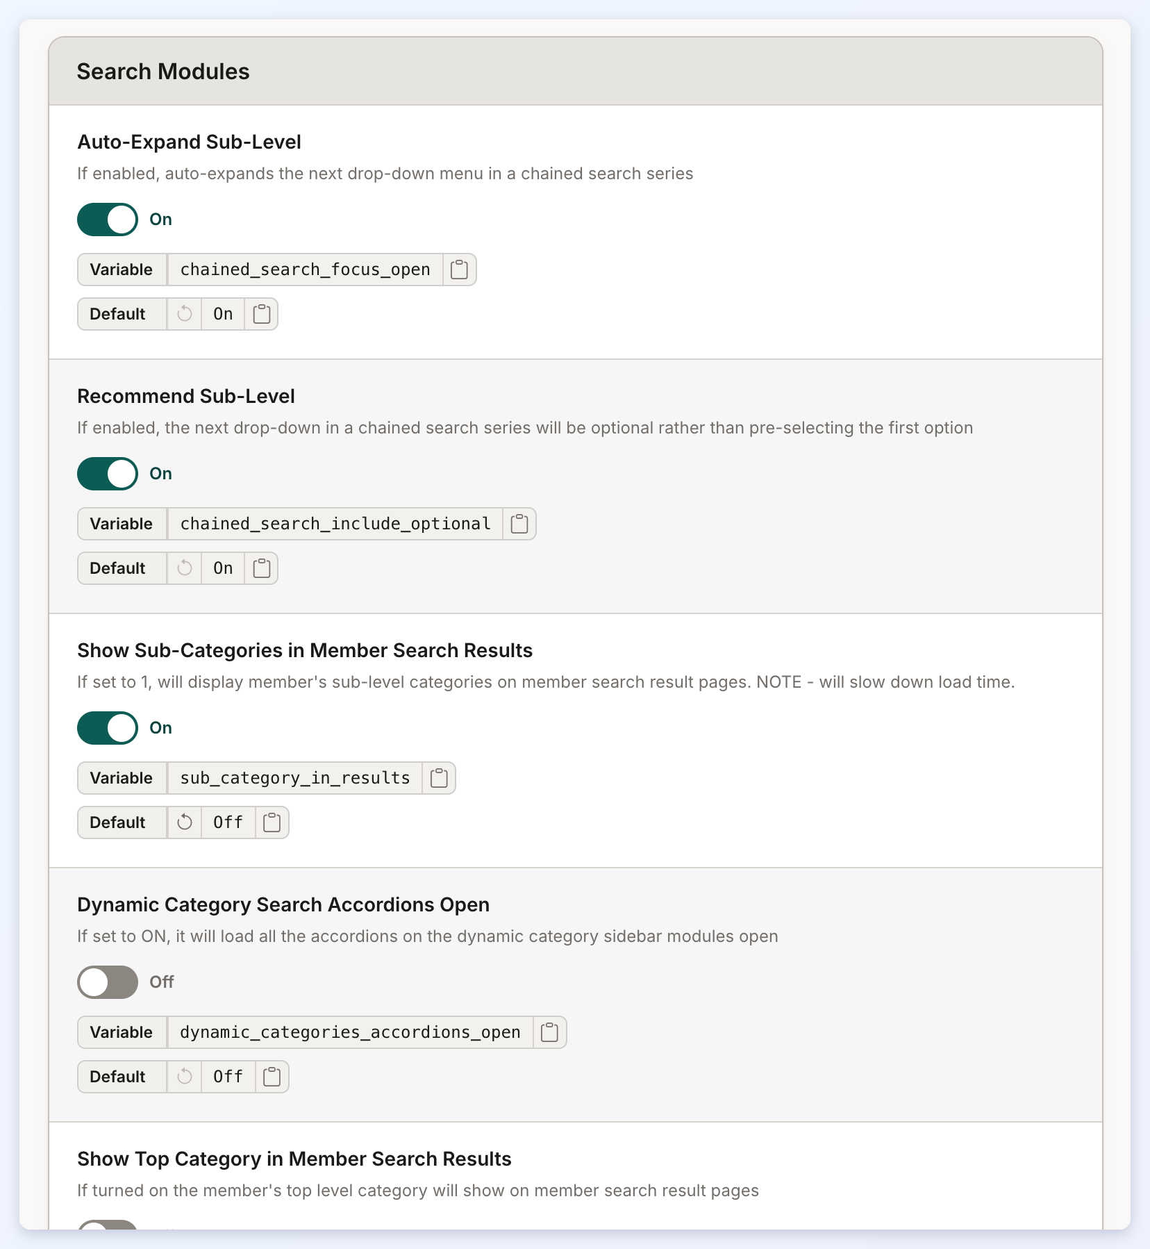Select dynamic_categories_accordions_open variable text
This screenshot has height=1249, width=1150.
click(x=350, y=1032)
